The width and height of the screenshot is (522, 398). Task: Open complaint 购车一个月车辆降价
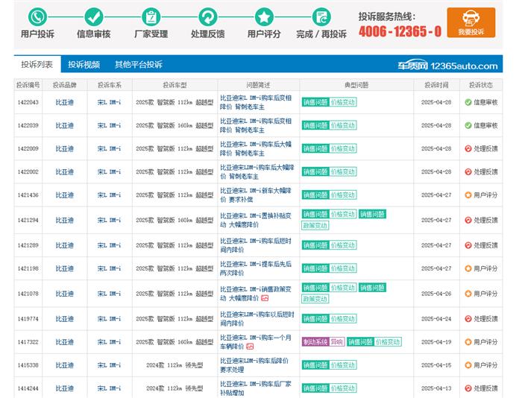tap(256, 342)
